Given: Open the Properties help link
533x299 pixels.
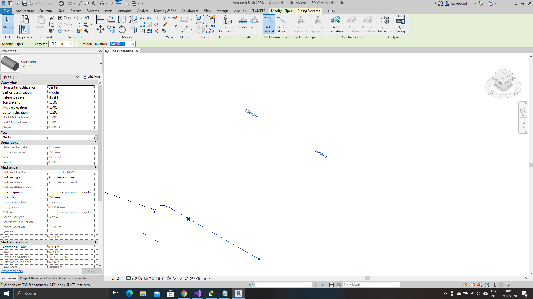Looking at the screenshot, I should [12, 271].
